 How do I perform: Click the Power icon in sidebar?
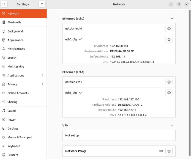(4, 120)
